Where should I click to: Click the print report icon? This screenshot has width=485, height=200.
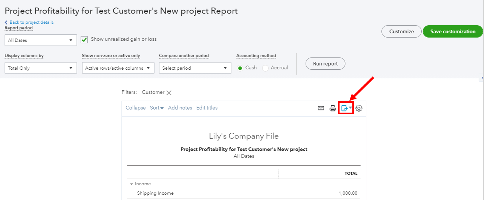pos(332,108)
